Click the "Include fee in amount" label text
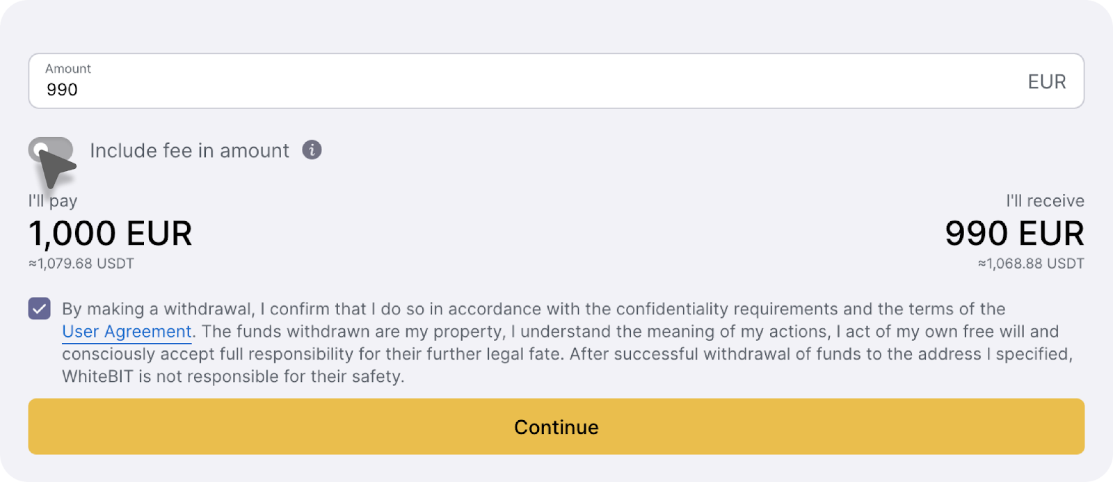 (189, 151)
